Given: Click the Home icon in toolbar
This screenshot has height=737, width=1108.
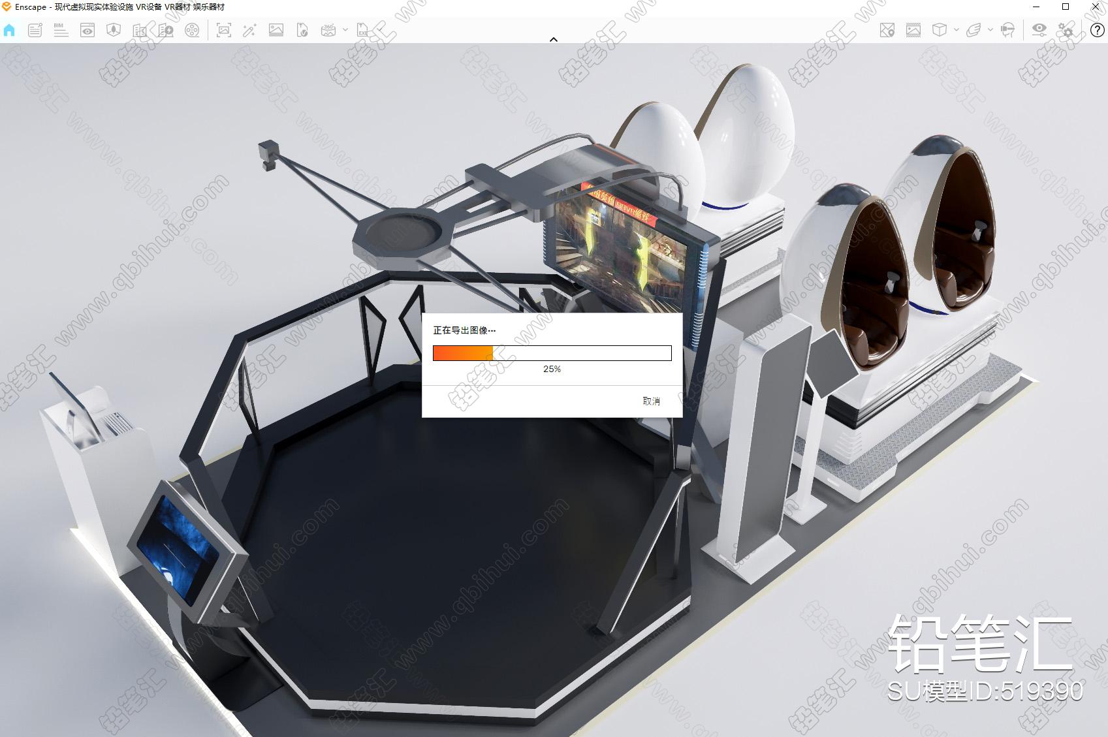Looking at the screenshot, I should coord(9,30).
